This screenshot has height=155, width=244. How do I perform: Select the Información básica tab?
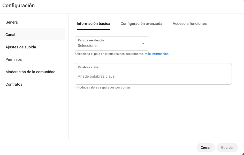pos(93,23)
